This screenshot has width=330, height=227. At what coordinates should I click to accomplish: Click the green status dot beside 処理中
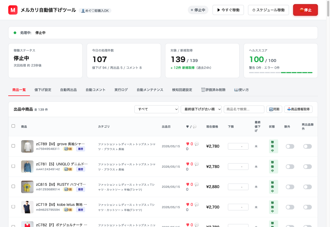(15, 33)
